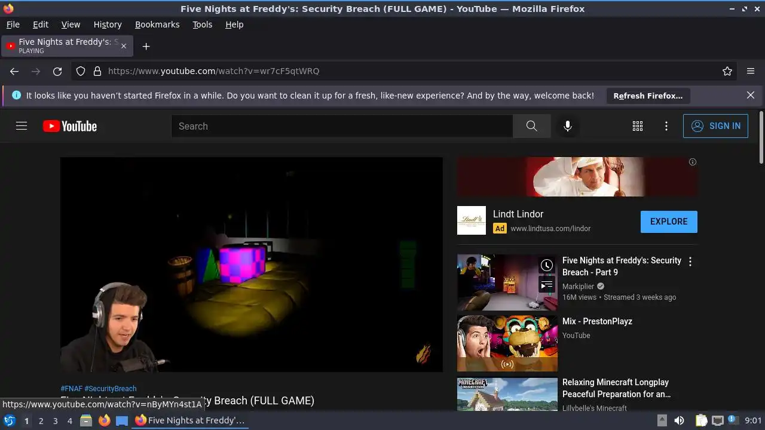Bookmark this page with the star
The image size is (765, 430).
[727, 71]
